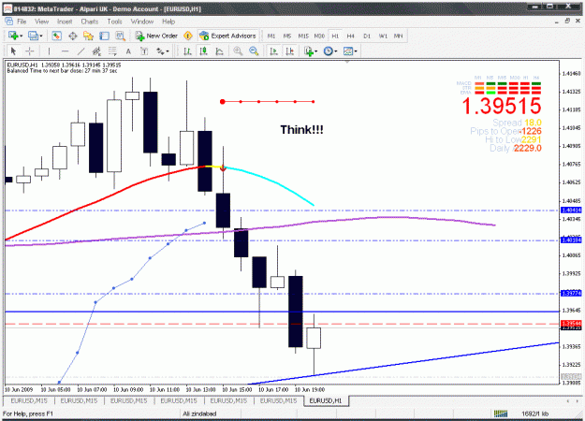Zoom in on the chart
585x421 pixels.
238,51
